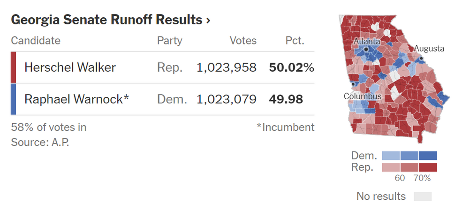Click the chevron arrow after the Results heading
The image size is (469, 211).
[208, 21]
